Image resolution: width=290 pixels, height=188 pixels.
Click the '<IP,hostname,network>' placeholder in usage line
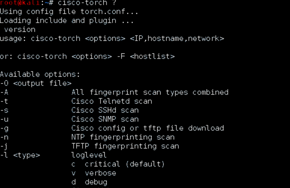[177, 39]
